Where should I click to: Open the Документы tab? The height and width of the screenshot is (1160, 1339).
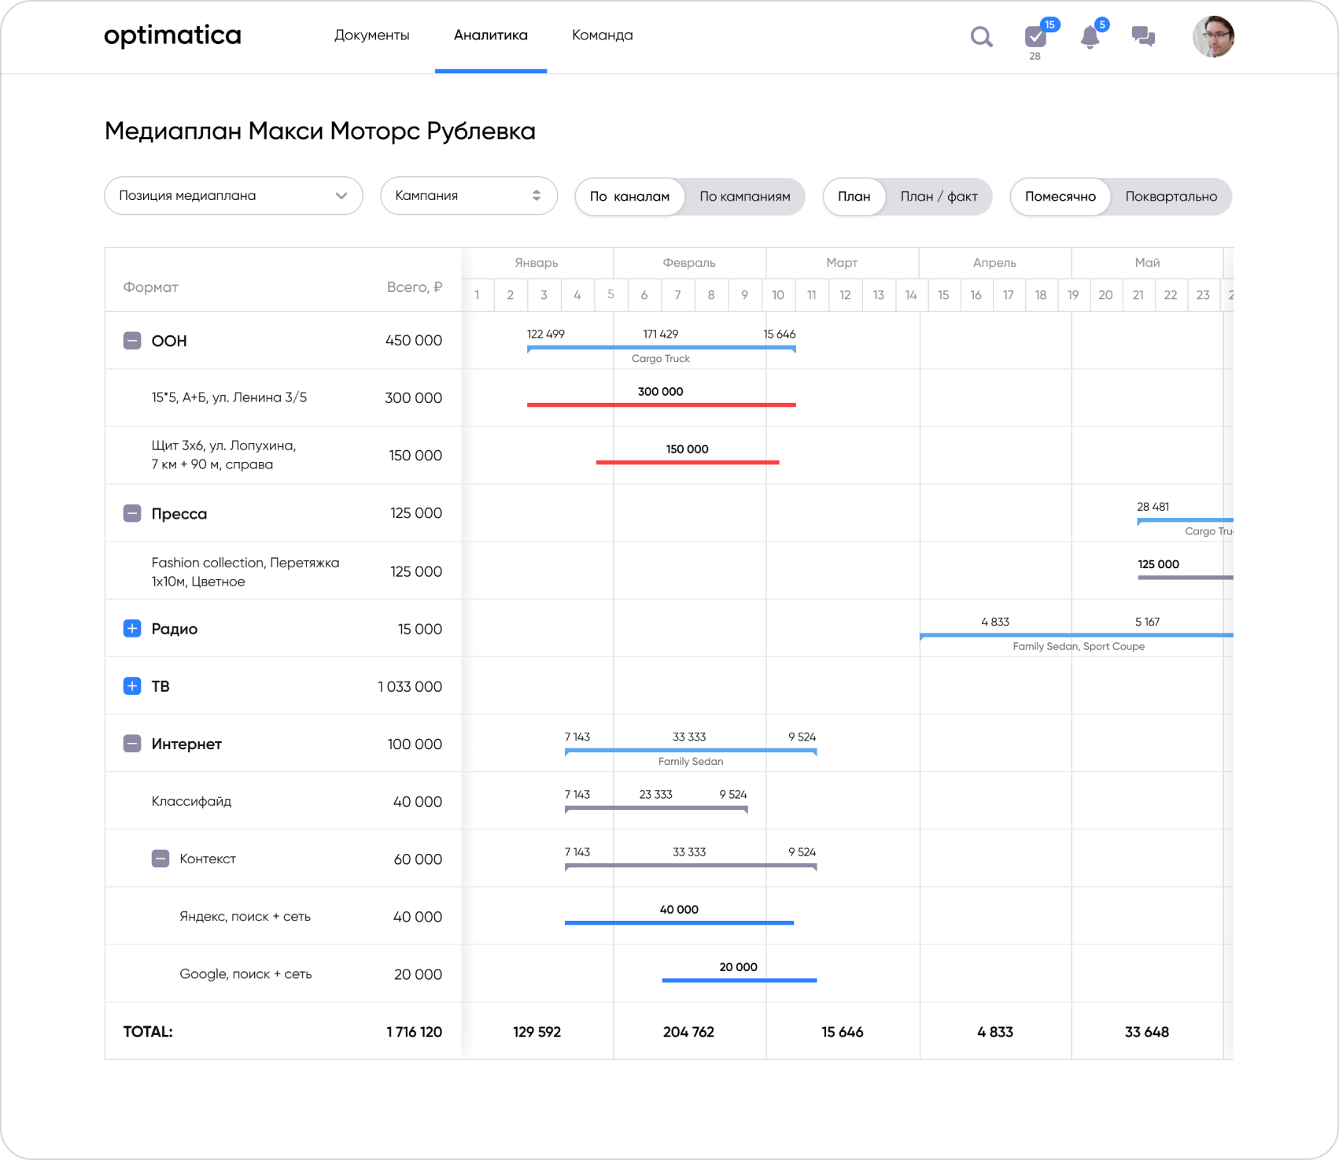click(x=371, y=35)
